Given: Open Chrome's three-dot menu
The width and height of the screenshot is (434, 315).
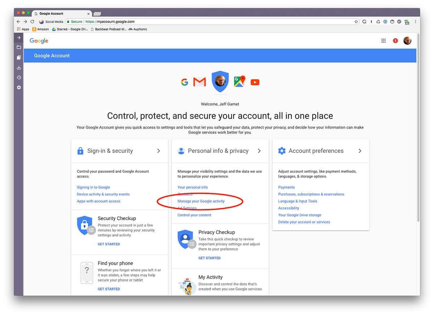Looking at the screenshot, I should [x=415, y=22].
